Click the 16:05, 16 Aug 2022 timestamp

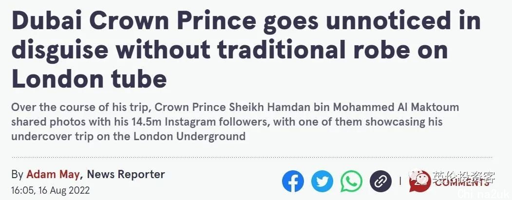(50, 189)
